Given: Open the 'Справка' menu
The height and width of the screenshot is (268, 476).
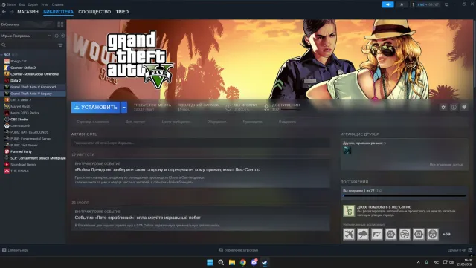Looking at the screenshot, I should tap(58, 4).
